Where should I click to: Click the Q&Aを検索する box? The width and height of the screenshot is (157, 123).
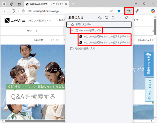pyautogui.click(x=36, y=97)
